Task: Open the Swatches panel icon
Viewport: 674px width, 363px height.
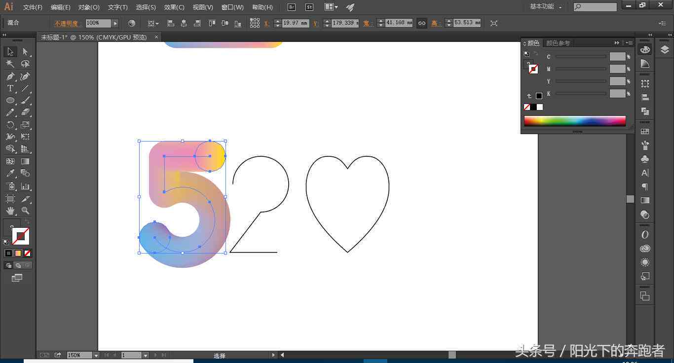Action: (645, 132)
